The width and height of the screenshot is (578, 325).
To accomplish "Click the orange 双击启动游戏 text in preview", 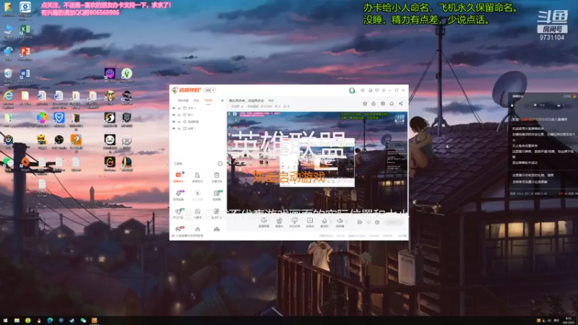I will 289,177.
